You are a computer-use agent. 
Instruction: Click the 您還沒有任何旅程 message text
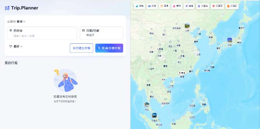[65, 97]
